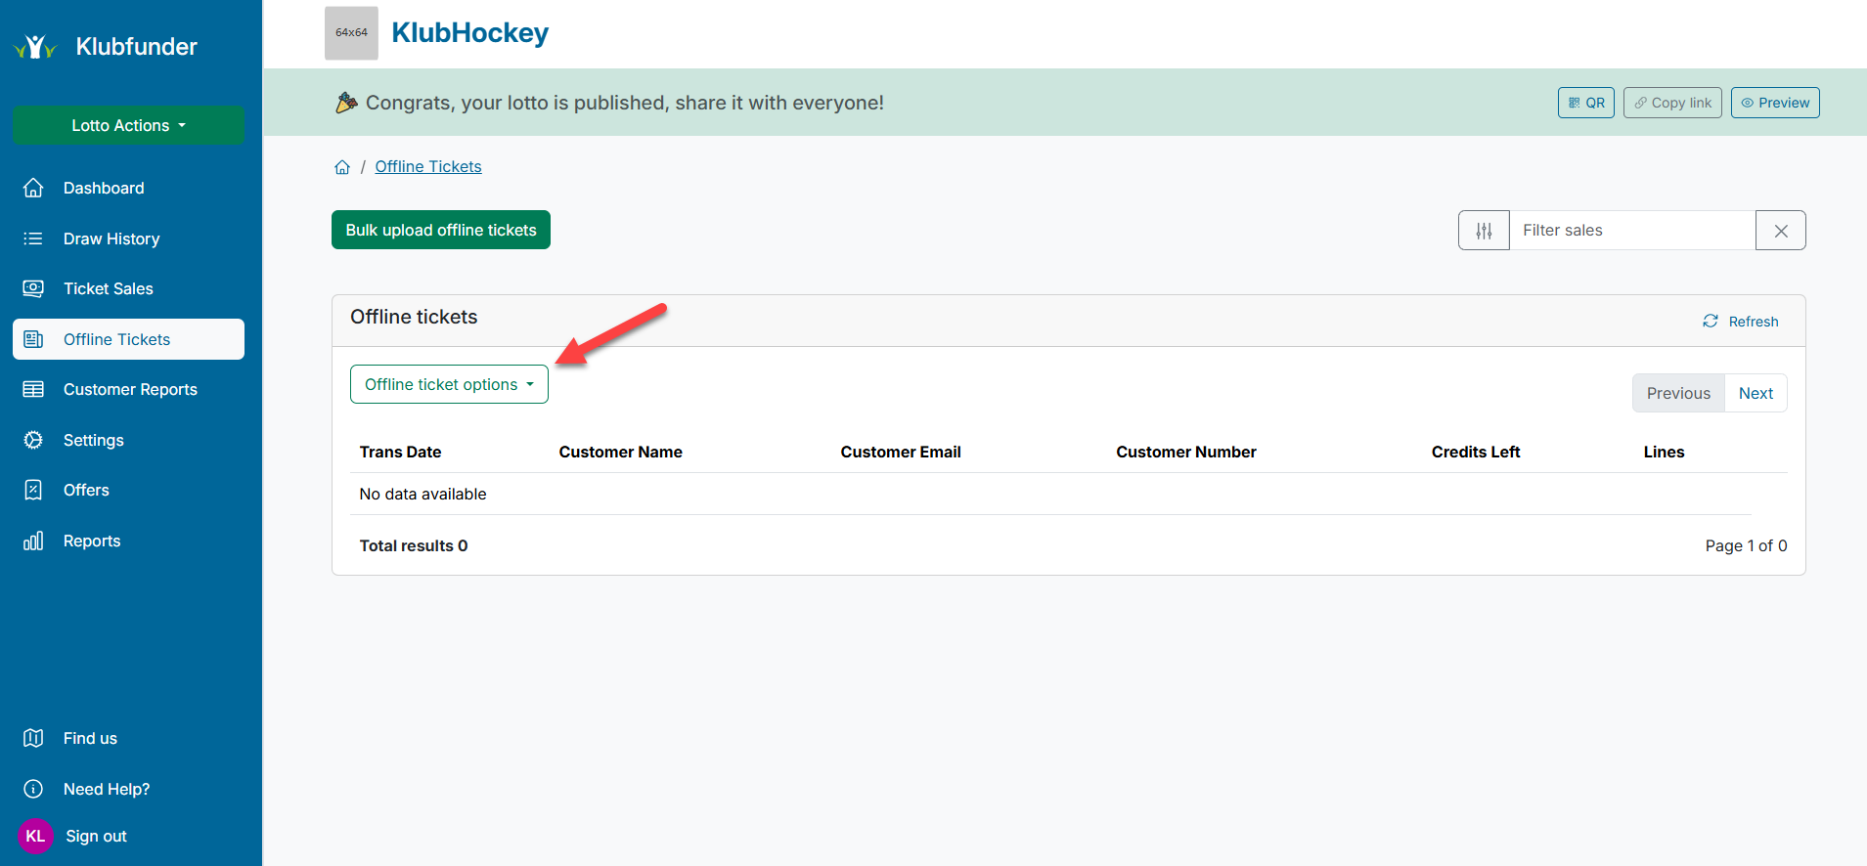Open the Preview button

(x=1774, y=103)
